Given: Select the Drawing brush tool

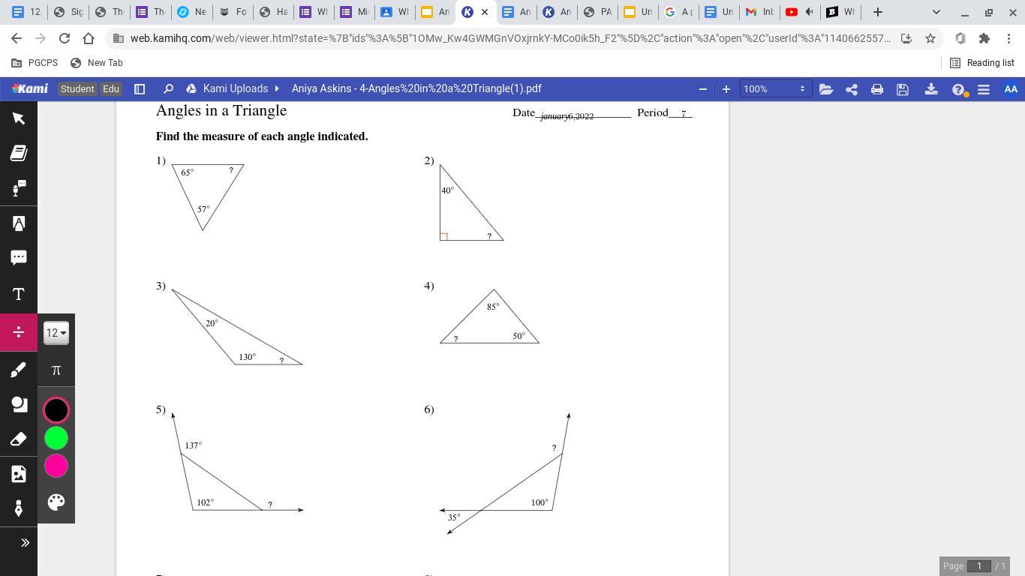Looking at the screenshot, I should point(19,369).
